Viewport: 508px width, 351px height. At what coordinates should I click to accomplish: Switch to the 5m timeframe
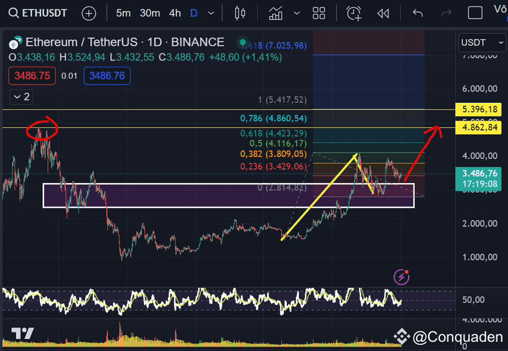coord(123,13)
